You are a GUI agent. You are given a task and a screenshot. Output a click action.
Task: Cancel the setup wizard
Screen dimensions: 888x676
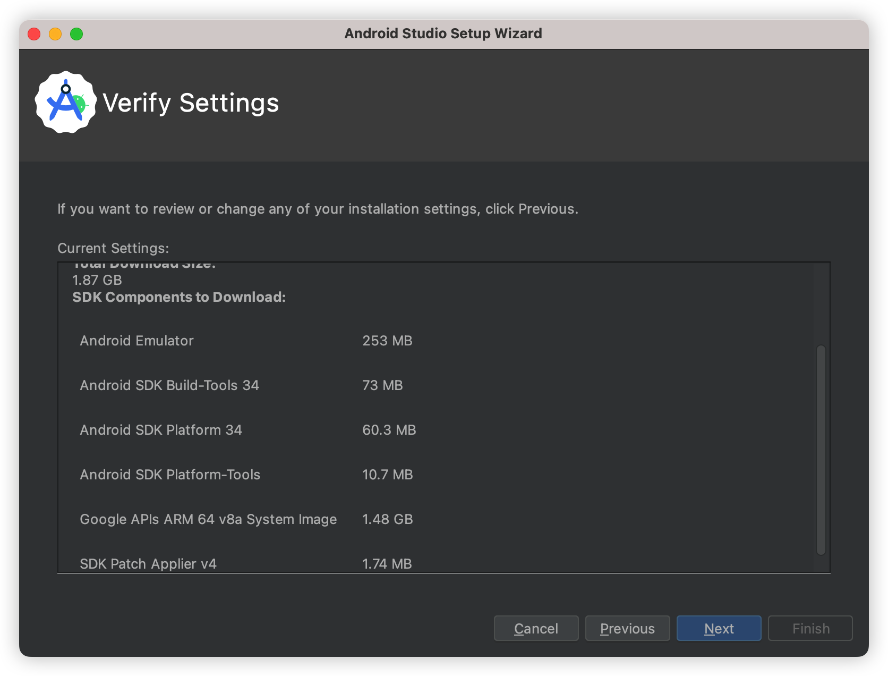[x=536, y=628]
